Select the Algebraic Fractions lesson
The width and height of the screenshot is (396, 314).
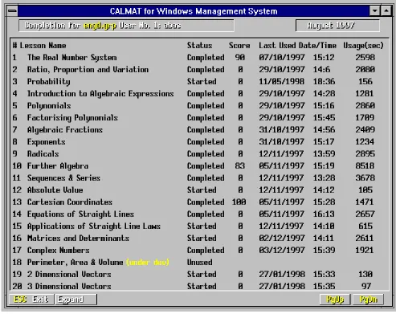[x=65, y=130]
